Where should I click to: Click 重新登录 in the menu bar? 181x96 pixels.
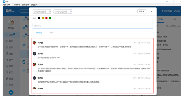coord(25,5)
